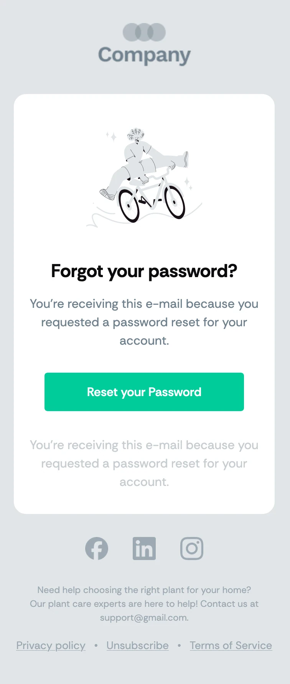Click the bullet separator after Privacy policy
Screen dimensions: 290x684
(x=96, y=646)
